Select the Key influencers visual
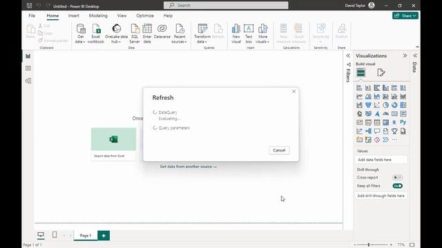This screenshot has width=442, height=248. click(x=359, y=132)
